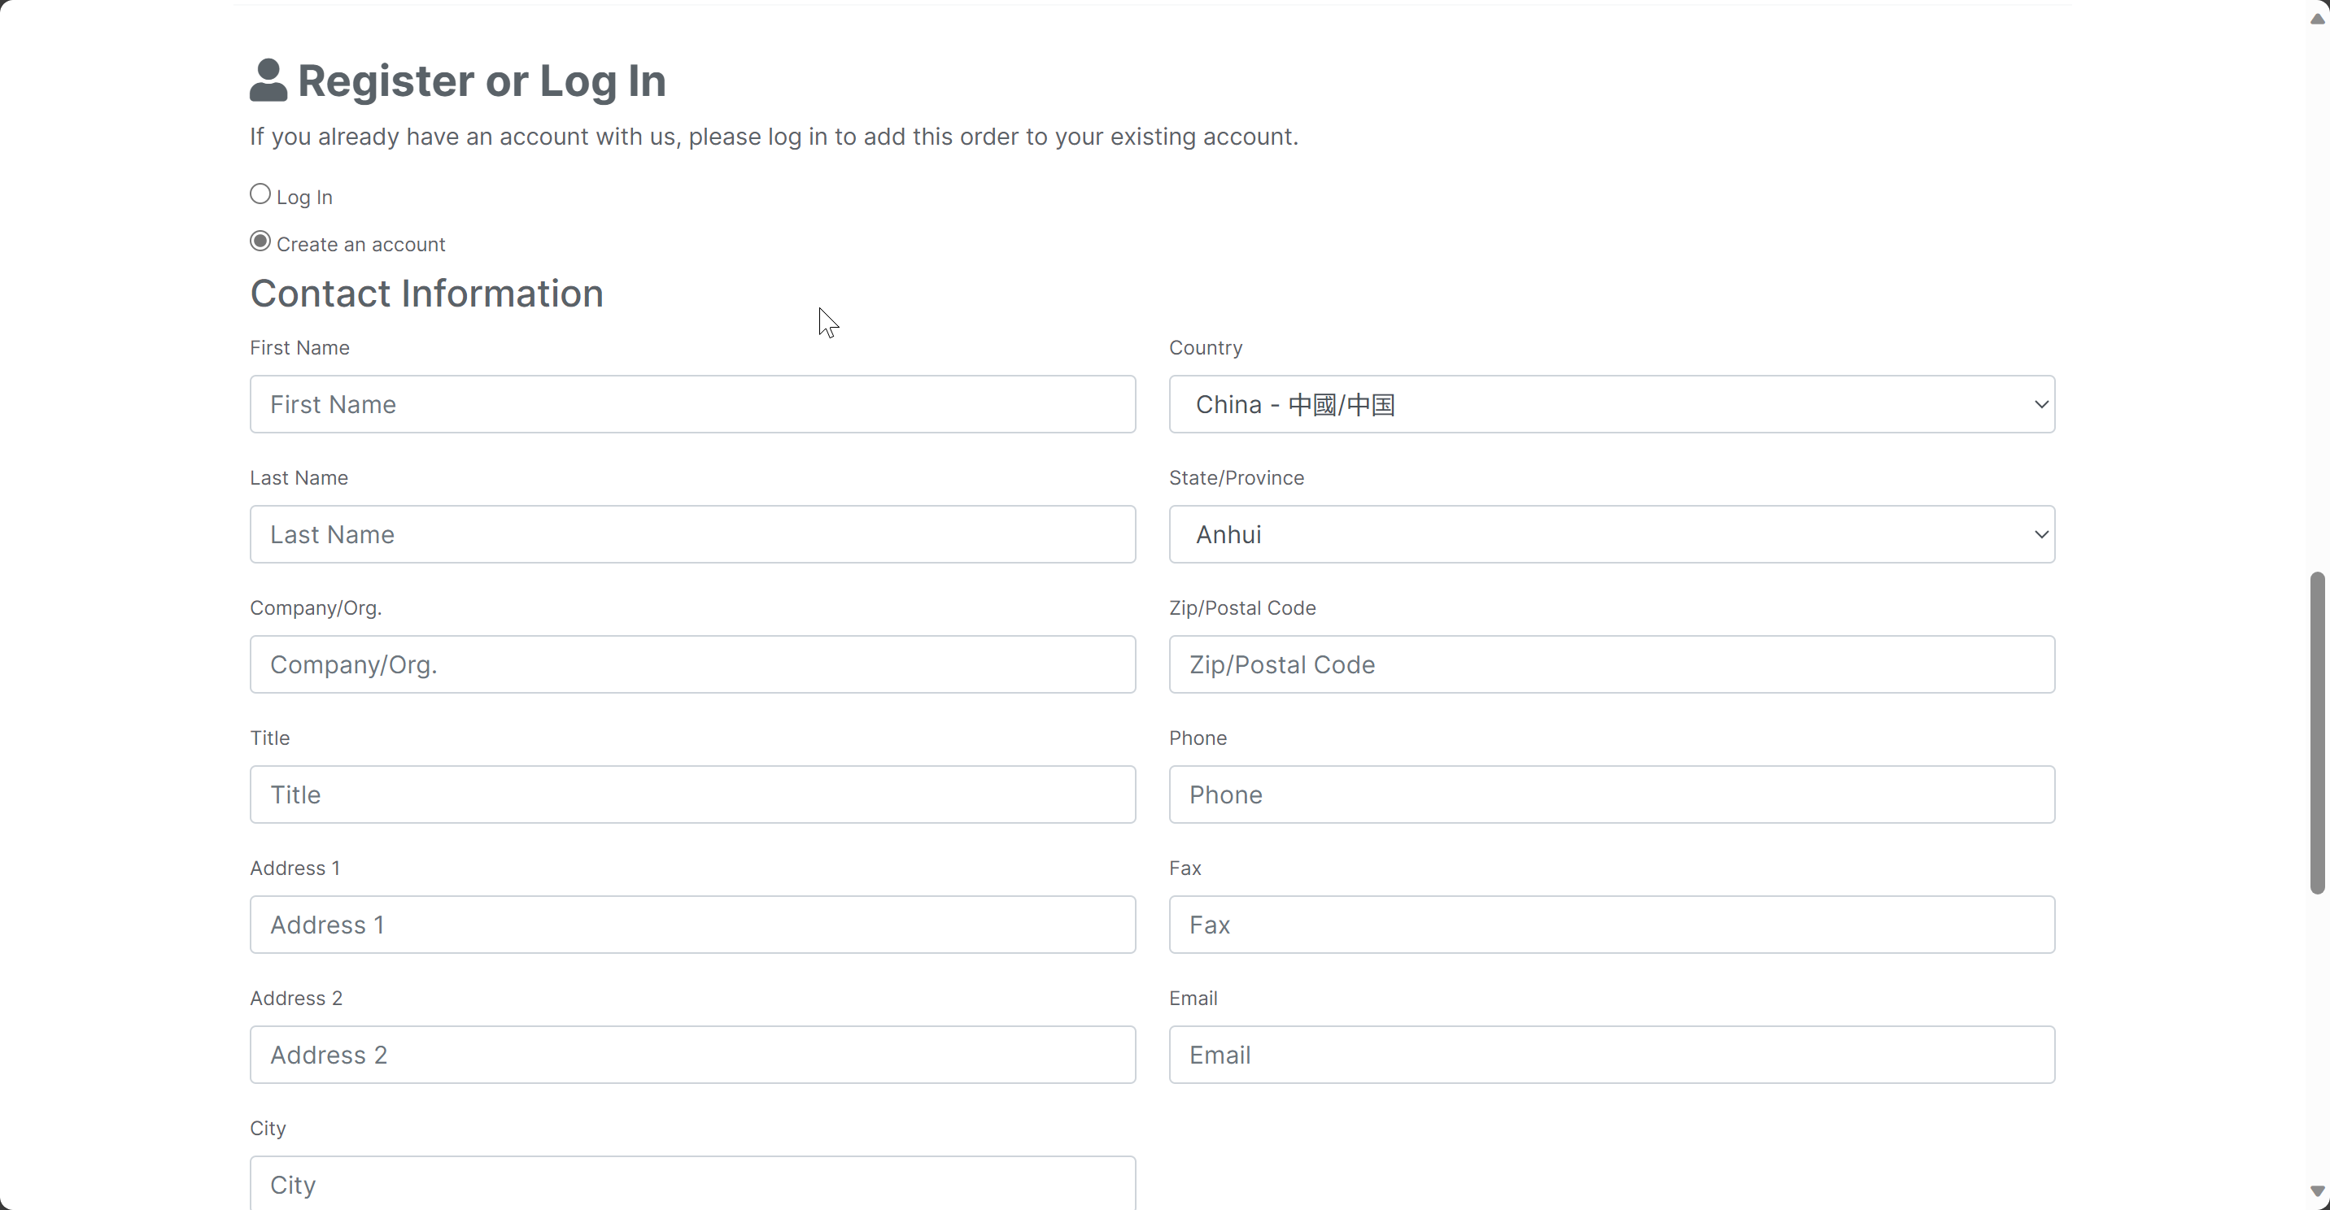Click the City field label
Viewport: 2330px width, 1210px height.
click(268, 1129)
